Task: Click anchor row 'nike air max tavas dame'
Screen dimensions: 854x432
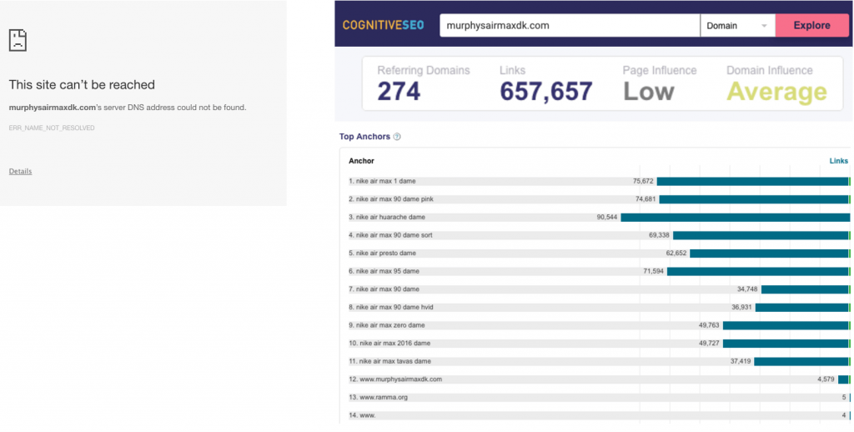Action: pos(599,361)
